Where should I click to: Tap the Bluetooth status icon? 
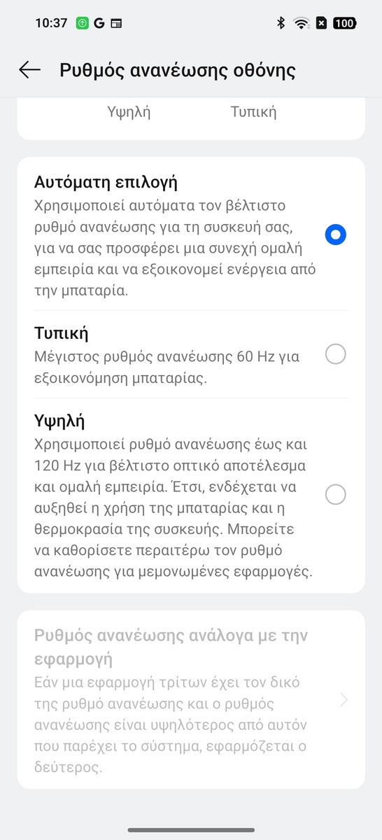coord(281,23)
